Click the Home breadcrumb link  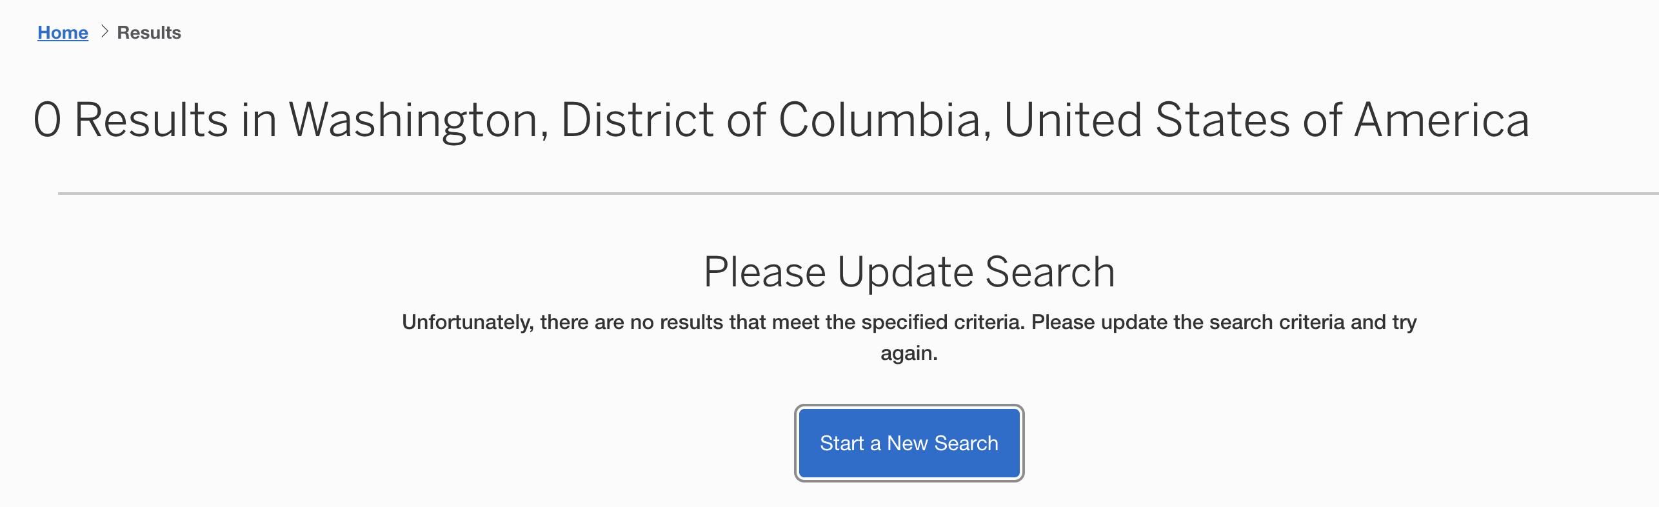63,33
